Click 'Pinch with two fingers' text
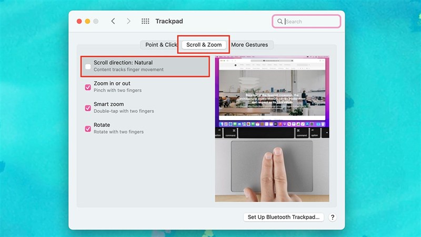The height and width of the screenshot is (237, 421). tap(117, 90)
